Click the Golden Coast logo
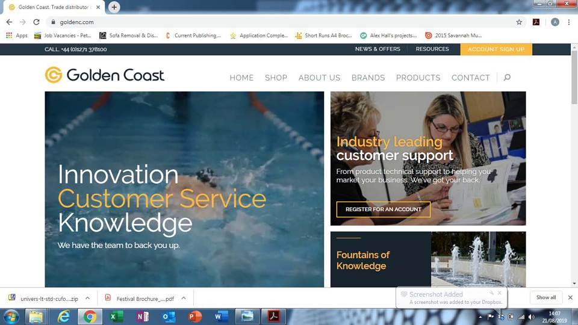The width and height of the screenshot is (578, 325). 105,75
